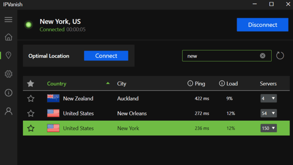
Task: Clear the search field text
Action: click(x=262, y=56)
